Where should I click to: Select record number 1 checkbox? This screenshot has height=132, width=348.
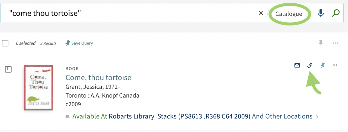click(x=8, y=69)
